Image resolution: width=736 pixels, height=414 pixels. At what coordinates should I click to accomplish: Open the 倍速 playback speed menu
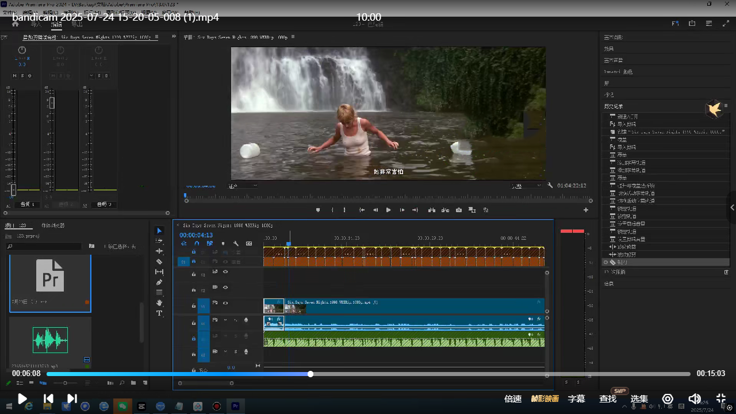point(512,398)
